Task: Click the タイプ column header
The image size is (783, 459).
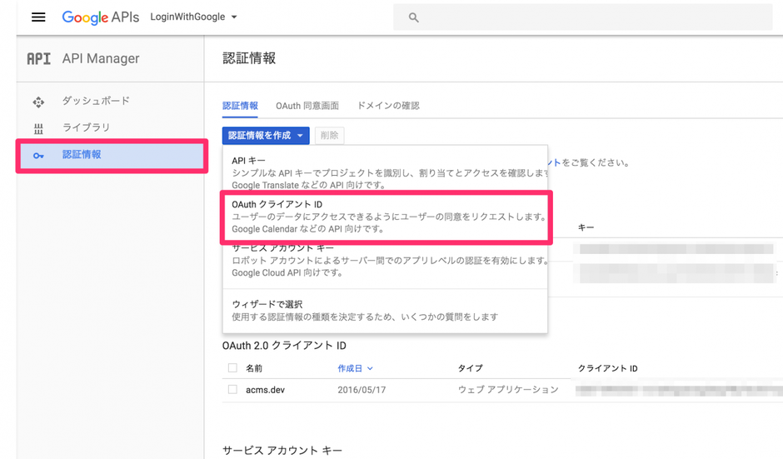Action: pos(471,368)
